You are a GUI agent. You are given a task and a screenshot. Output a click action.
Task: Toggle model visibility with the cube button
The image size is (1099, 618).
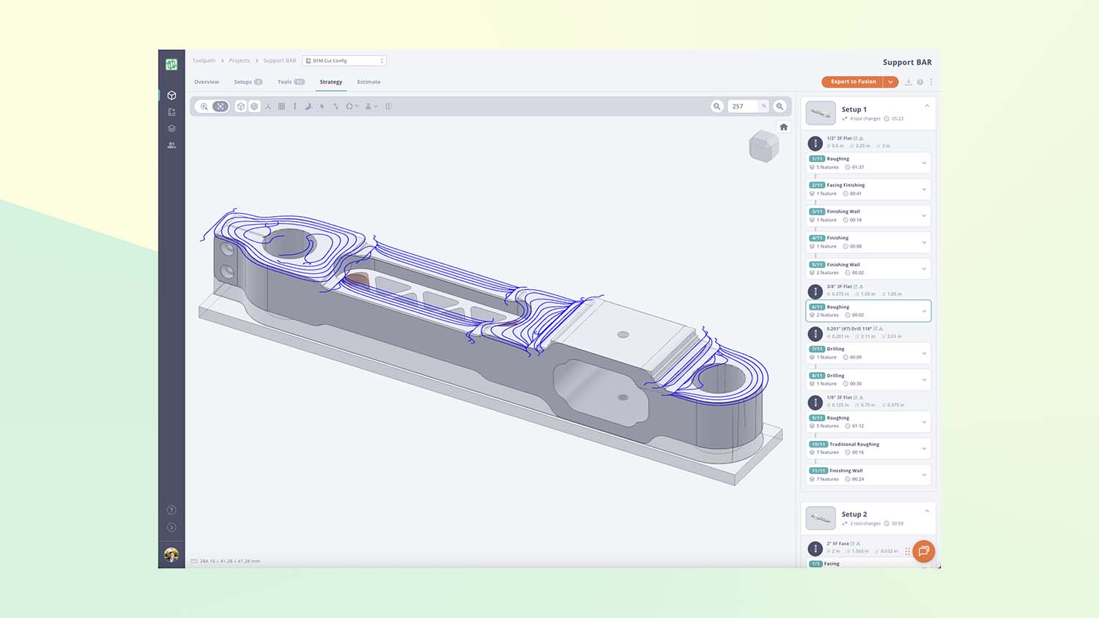click(240, 106)
